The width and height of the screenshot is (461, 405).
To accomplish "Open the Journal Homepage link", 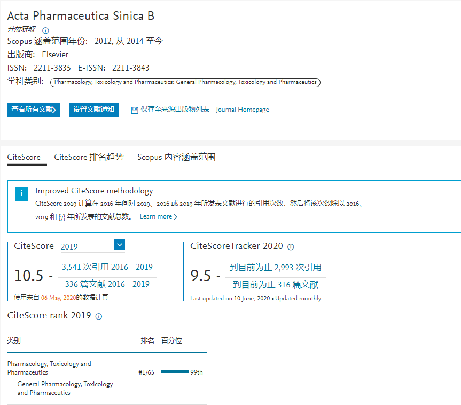I will [x=242, y=110].
